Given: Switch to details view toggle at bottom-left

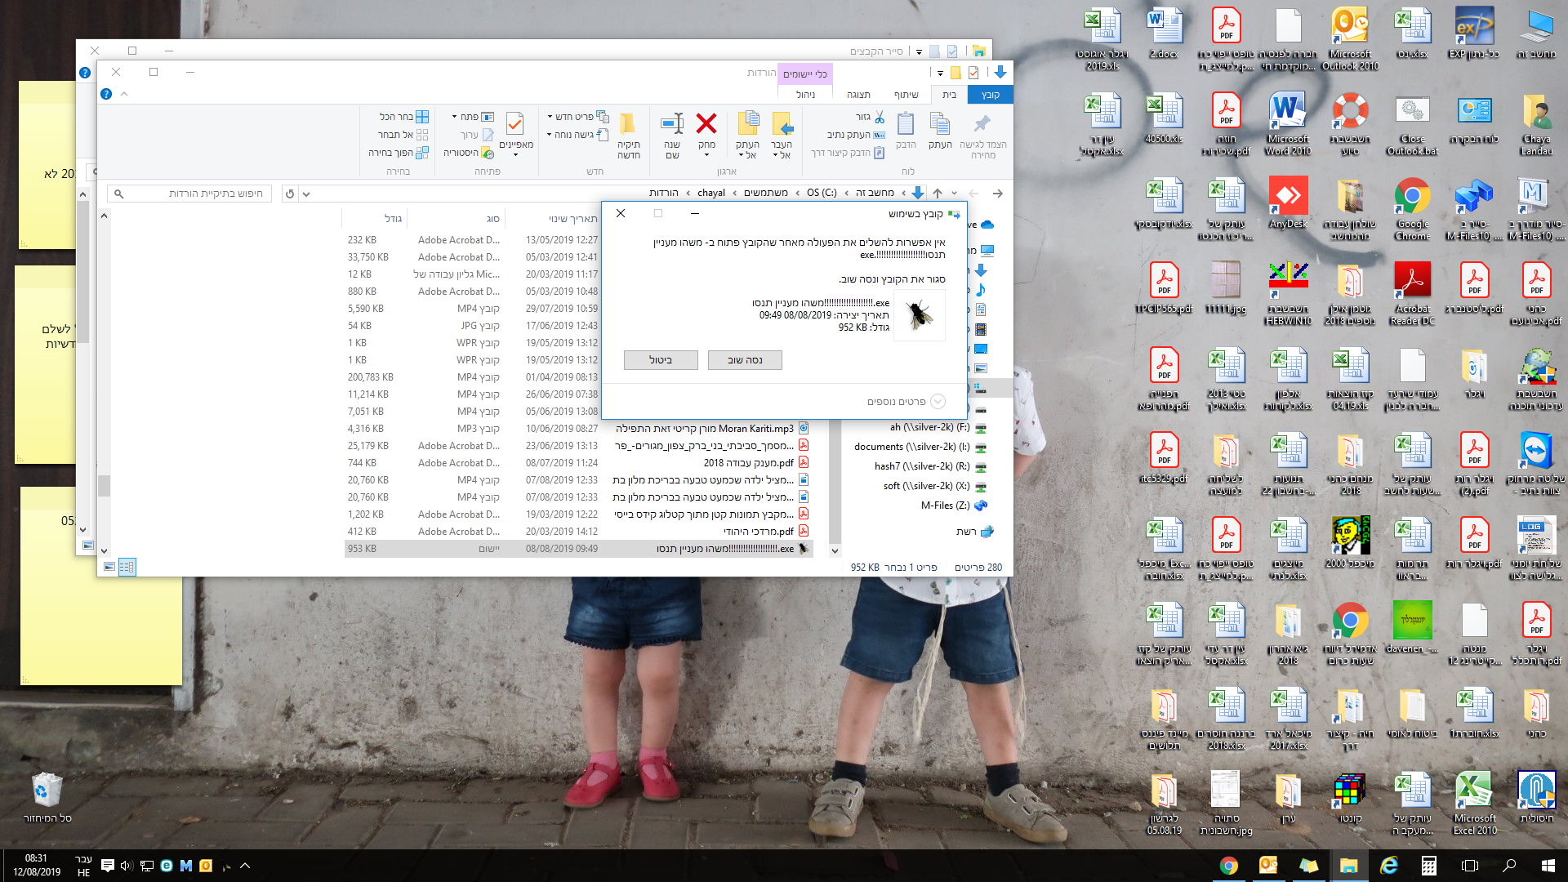Looking at the screenshot, I should 127,567.
